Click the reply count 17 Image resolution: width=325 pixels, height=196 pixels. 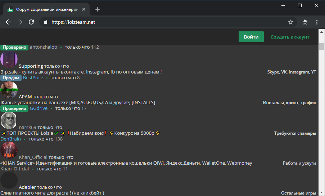(x=84, y=108)
